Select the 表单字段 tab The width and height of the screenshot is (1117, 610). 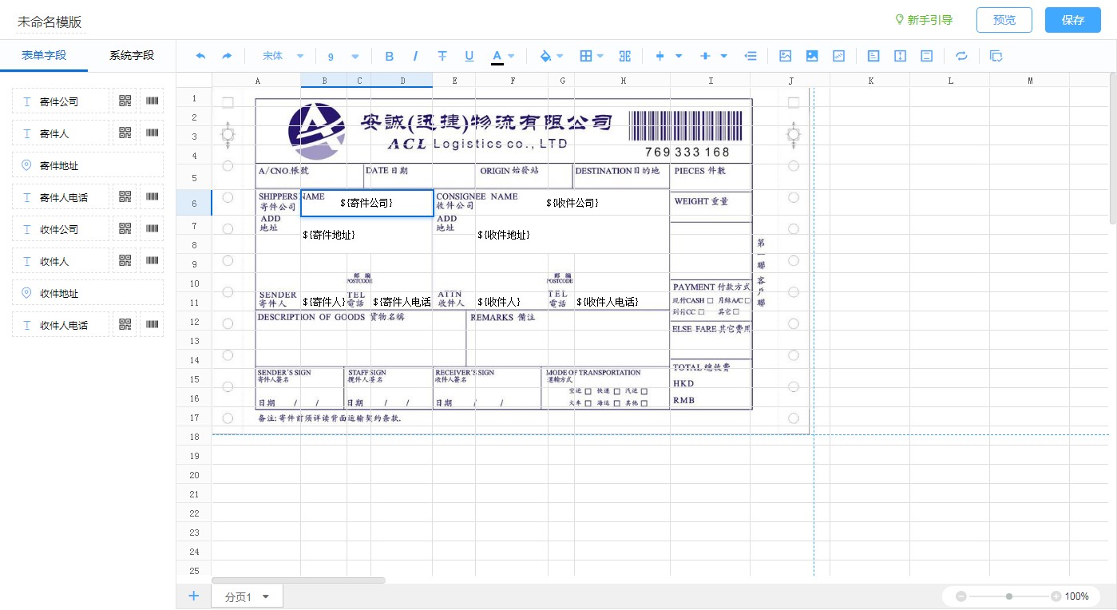click(x=44, y=55)
